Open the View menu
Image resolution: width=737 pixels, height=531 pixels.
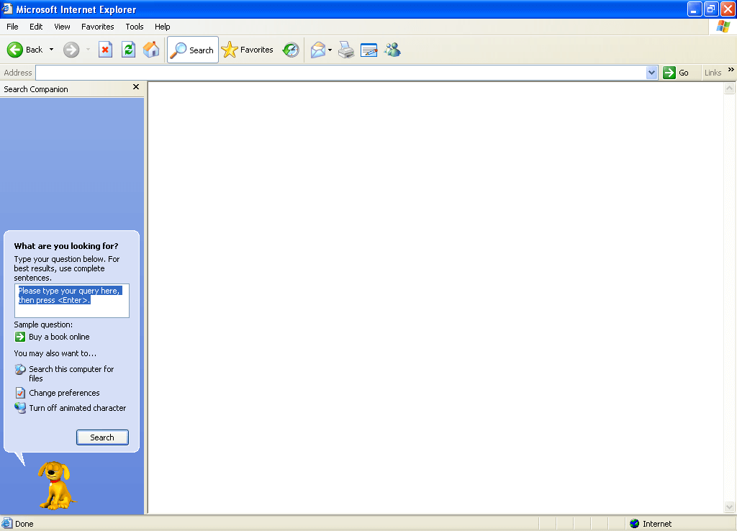62,27
